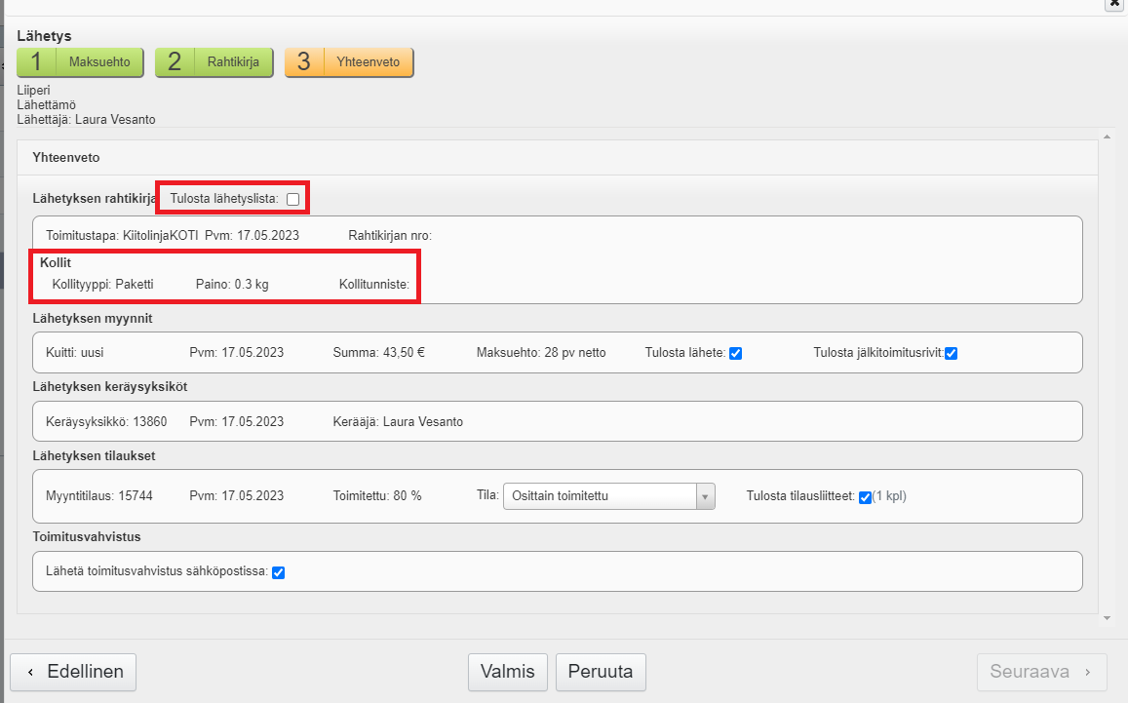Open the Tila dropdown showing Osittain toimitettu
Screen dimensions: 1128x703
(x=600, y=496)
